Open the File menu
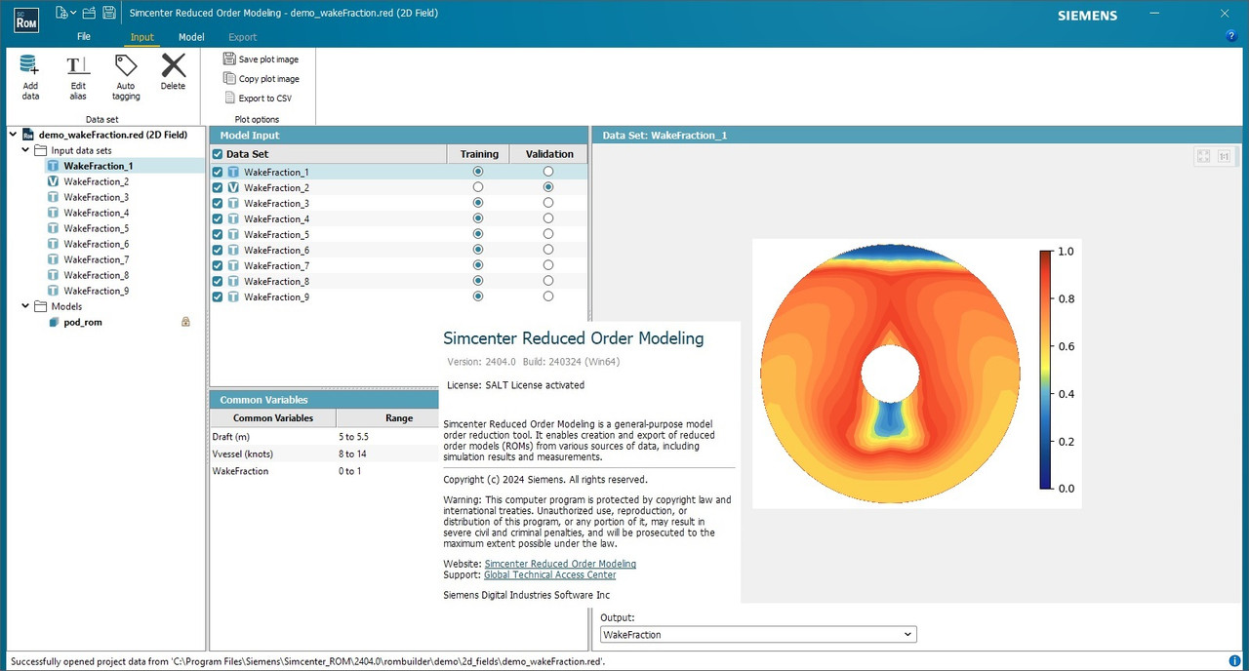This screenshot has width=1249, height=671. click(84, 37)
